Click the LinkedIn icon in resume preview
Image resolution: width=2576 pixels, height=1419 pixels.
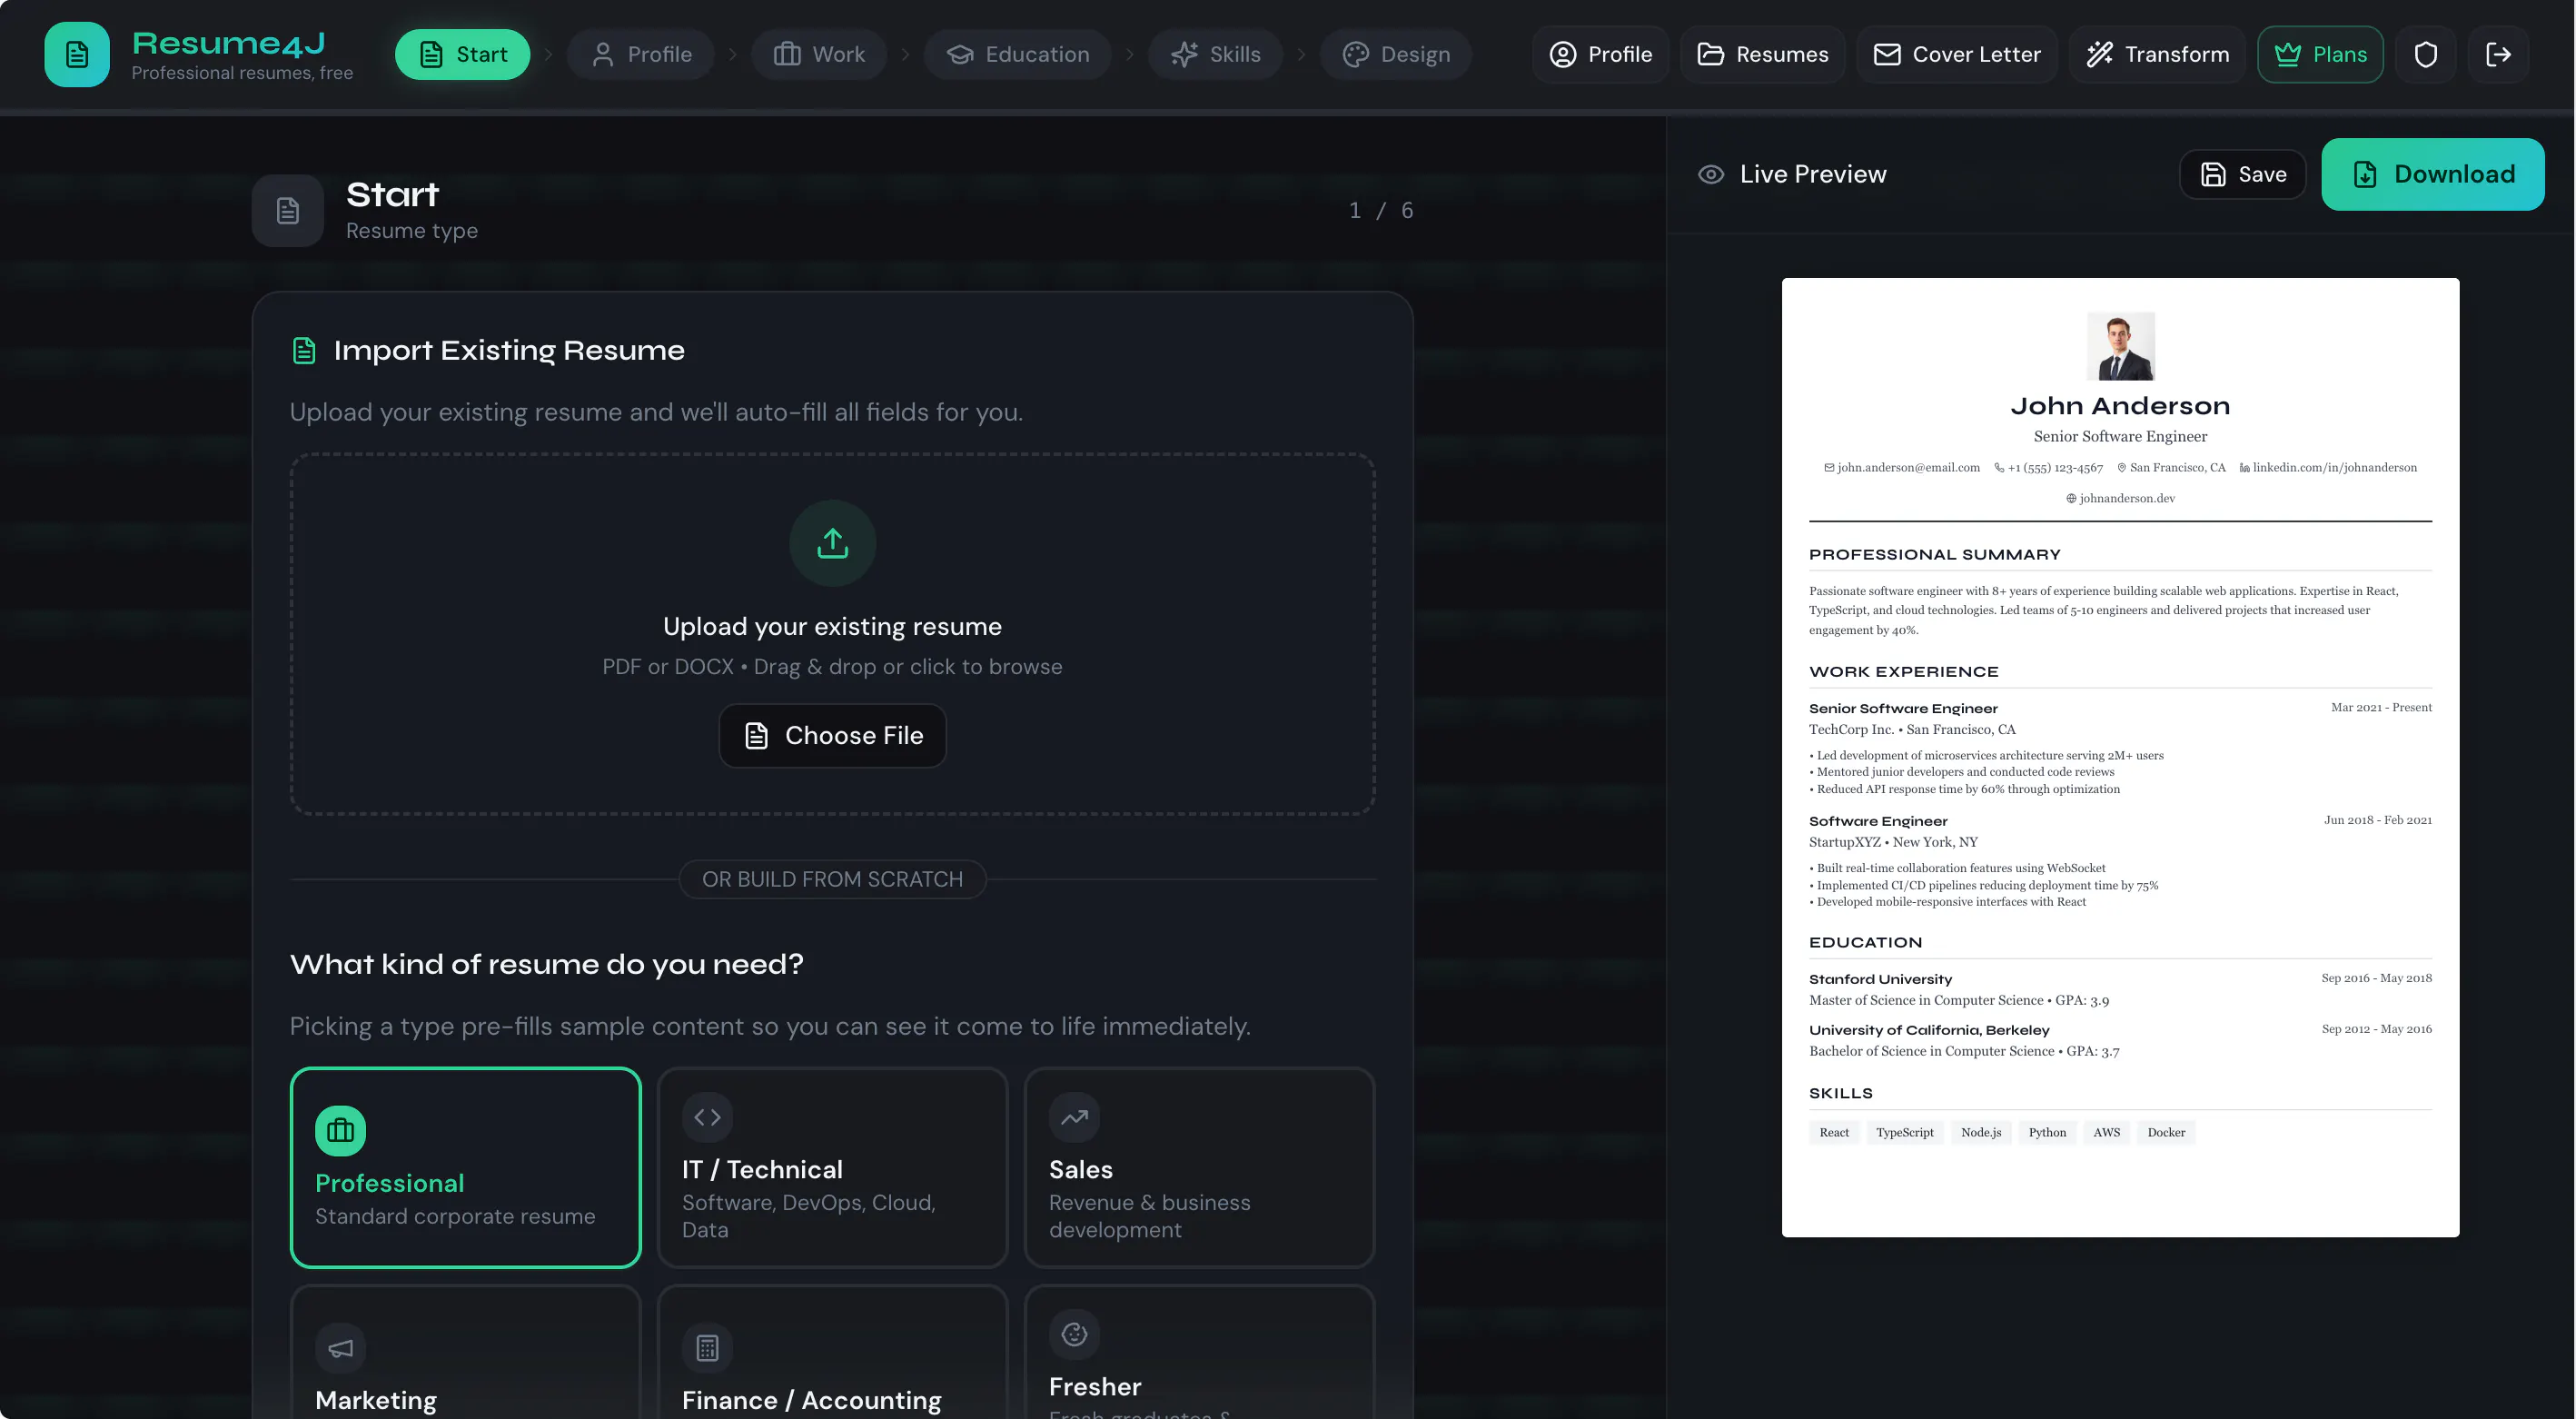(x=2244, y=467)
